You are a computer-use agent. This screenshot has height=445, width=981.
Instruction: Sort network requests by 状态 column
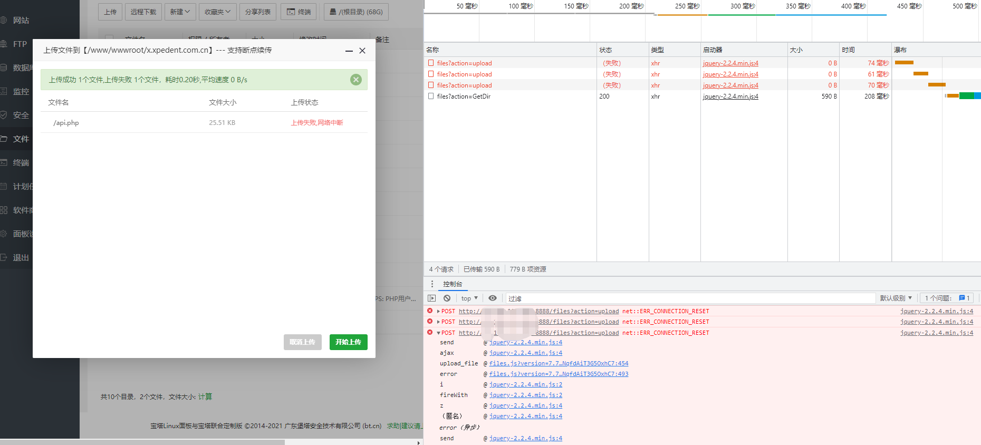tap(623, 50)
